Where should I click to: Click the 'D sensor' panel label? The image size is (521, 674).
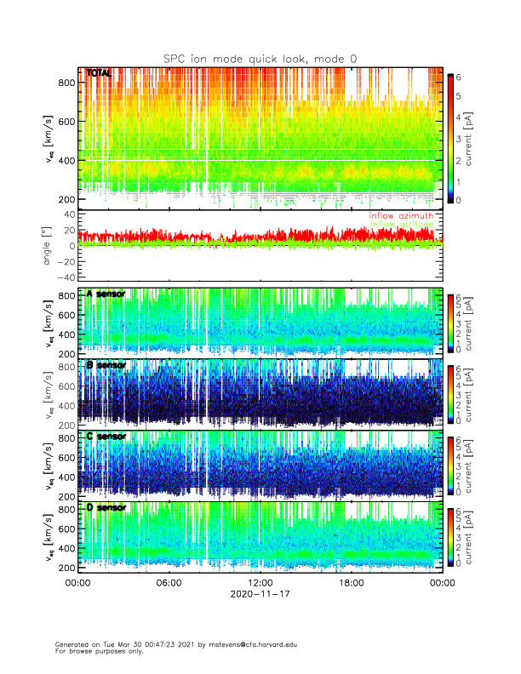(106, 508)
